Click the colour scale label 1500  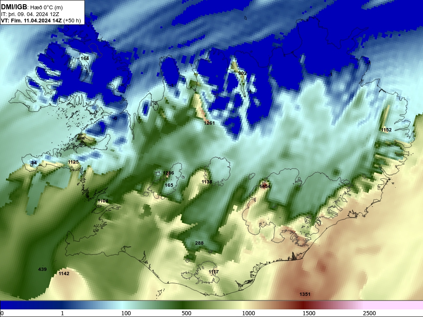tap(309, 313)
